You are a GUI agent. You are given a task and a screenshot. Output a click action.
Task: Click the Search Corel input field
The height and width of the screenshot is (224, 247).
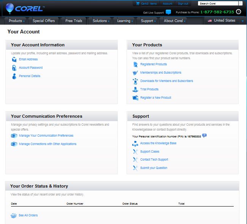pyautogui.click(x=218, y=3)
